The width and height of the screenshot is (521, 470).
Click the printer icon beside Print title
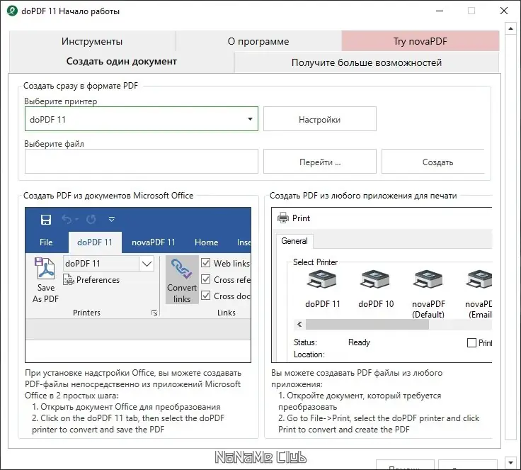283,218
